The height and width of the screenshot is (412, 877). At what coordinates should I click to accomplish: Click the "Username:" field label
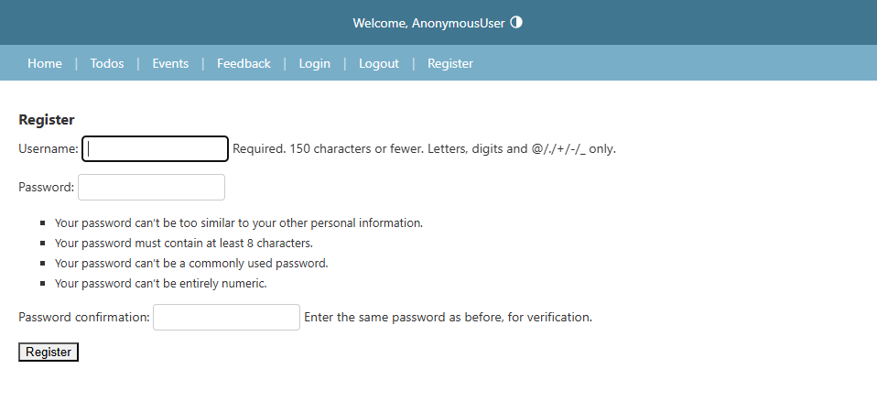point(49,148)
